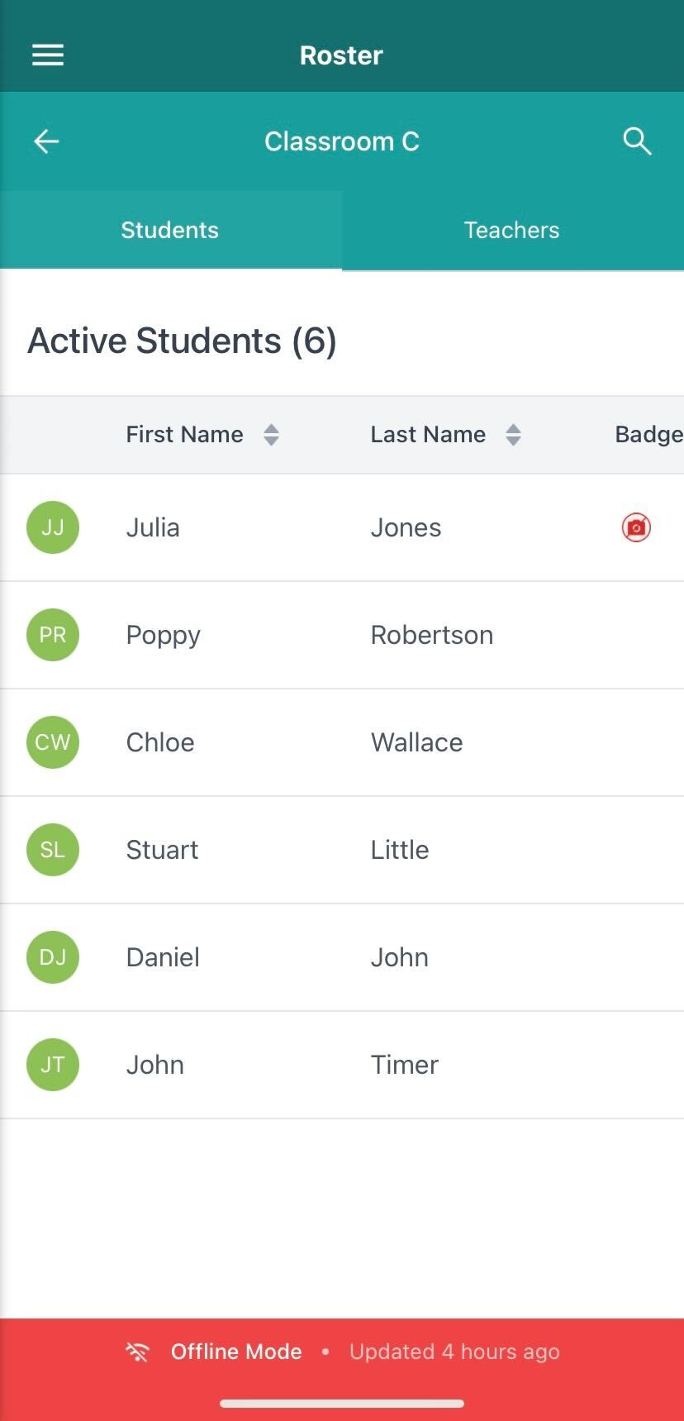Sort by Last Name arrows
The image size is (684, 1421).
click(x=513, y=435)
